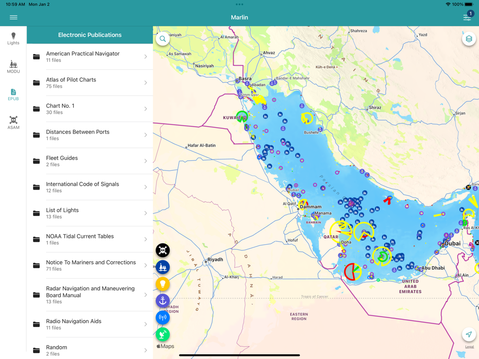Tap the green light ring near Kuwait
The image size is (479, 359).
pyautogui.click(x=242, y=116)
